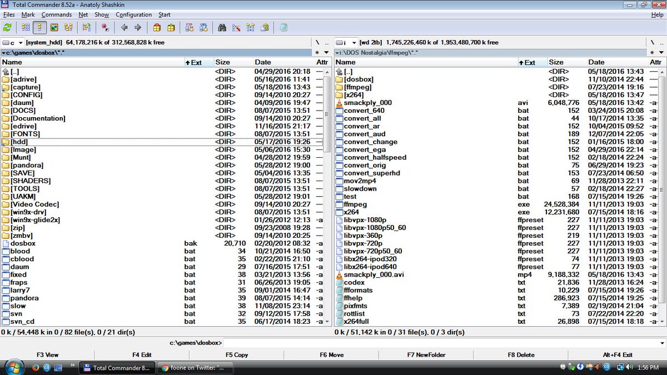Screen dimensions: 667x375
Task: Open the Mark menu
Action: (28, 14)
